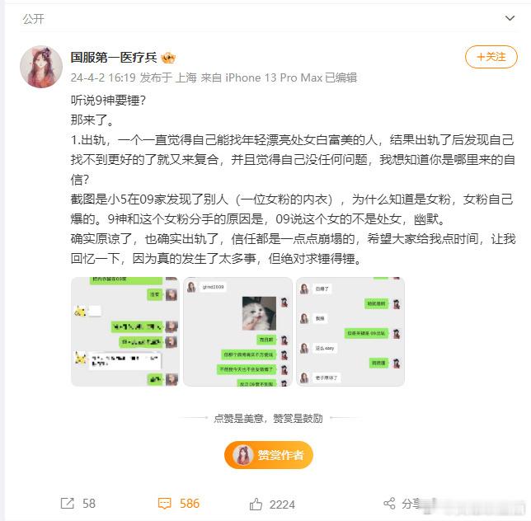
Task: Open first chat screenshot thumbnail
Action: tap(125, 331)
